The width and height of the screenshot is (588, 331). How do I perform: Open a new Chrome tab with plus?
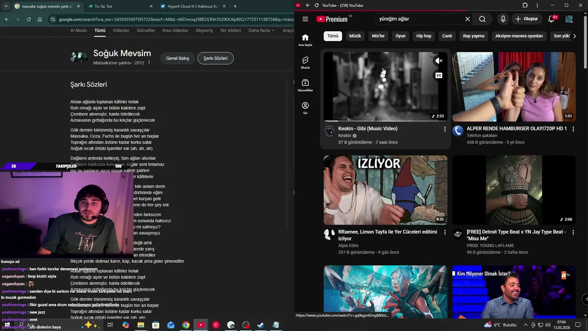coord(235,6)
